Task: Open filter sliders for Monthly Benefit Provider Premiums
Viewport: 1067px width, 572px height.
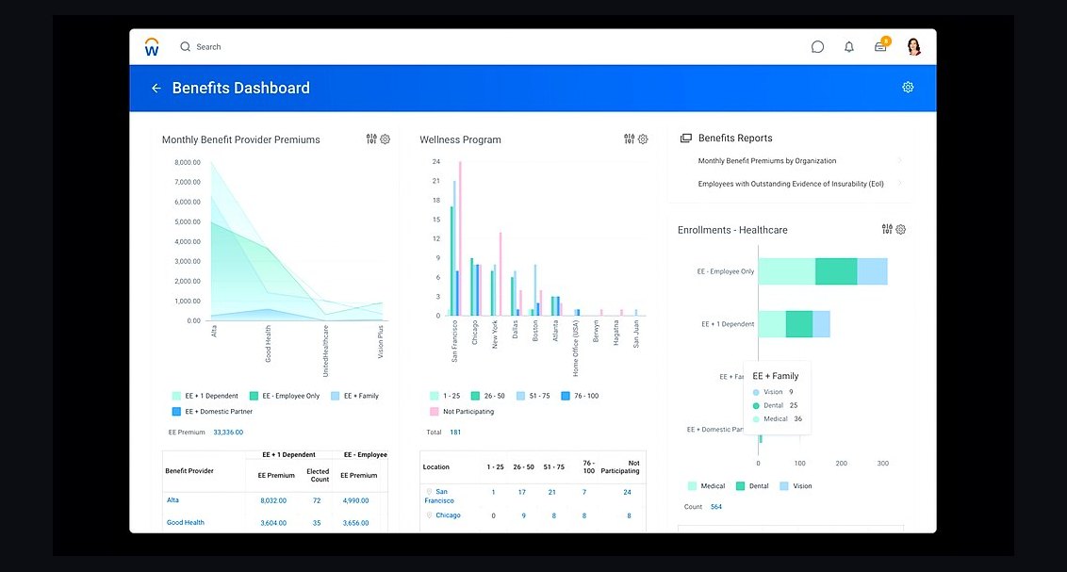Action: click(371, 139)
